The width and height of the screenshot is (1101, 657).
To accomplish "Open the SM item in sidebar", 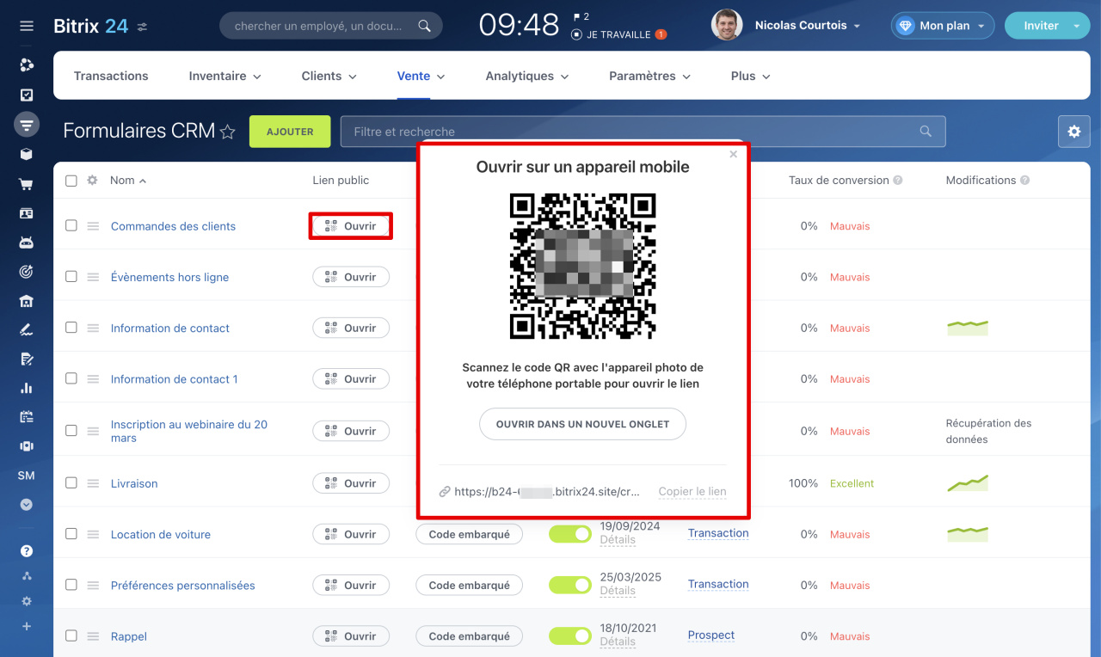I will (27, 476).
